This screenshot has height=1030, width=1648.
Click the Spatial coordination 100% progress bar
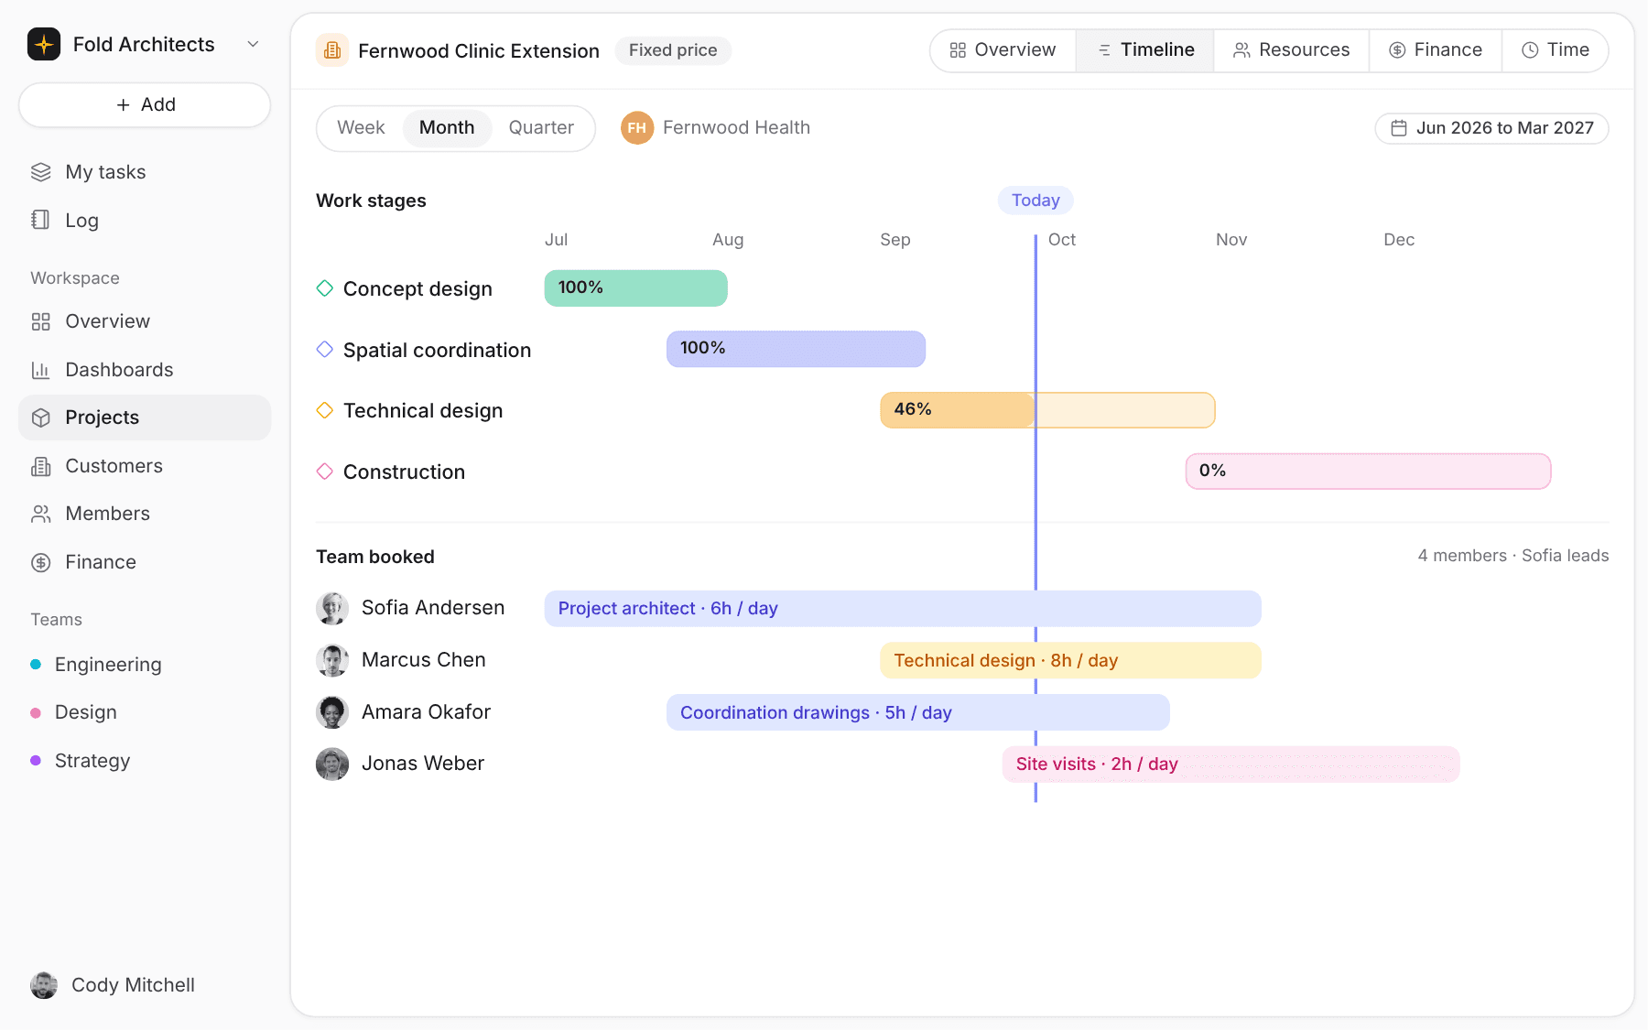[796, 349]
